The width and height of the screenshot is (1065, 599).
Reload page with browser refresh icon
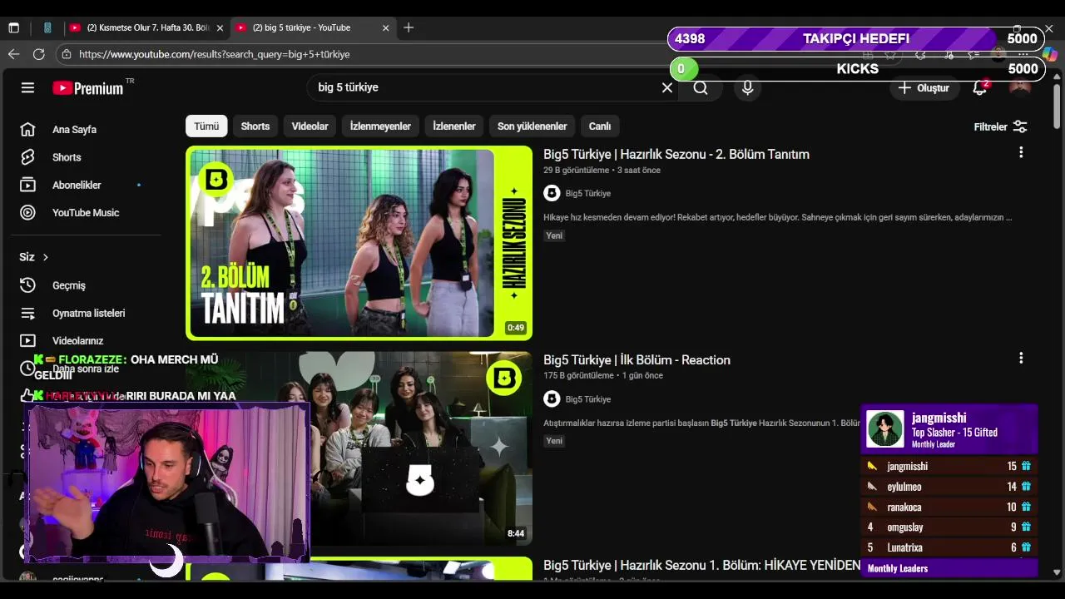click(x=38, y=54)
